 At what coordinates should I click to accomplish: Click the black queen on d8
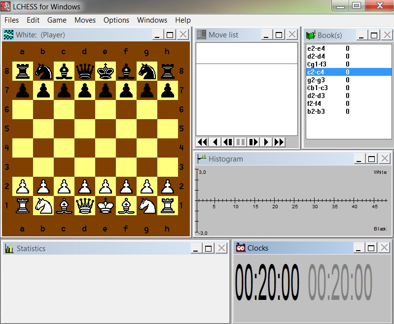pyautogui.click(x=85, y=71)
